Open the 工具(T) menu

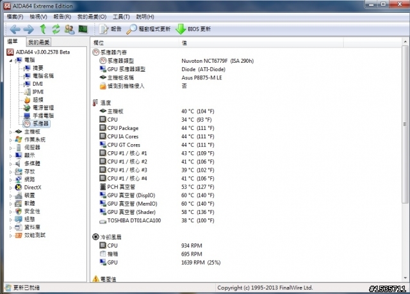click(121, 17)
